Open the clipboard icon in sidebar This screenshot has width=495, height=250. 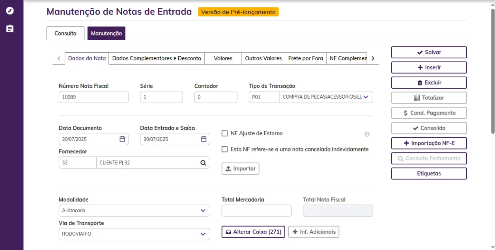pyautogui.click(x=10, y=29)
